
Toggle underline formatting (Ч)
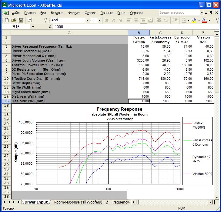[120, 20]
